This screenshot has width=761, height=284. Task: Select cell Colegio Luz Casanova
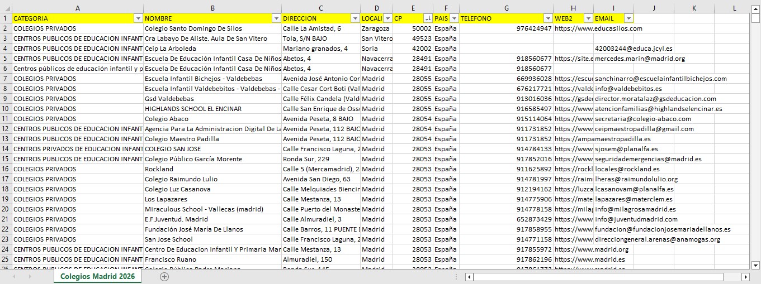tap(212, 189)
